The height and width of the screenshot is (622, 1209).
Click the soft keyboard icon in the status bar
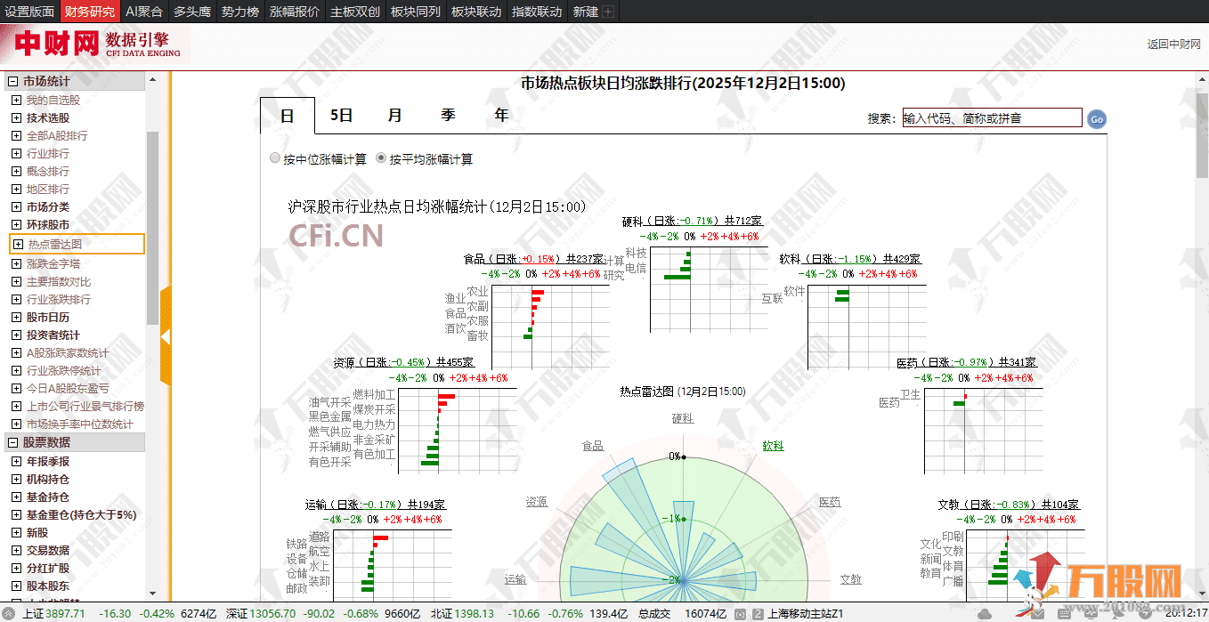point(1064,613)
